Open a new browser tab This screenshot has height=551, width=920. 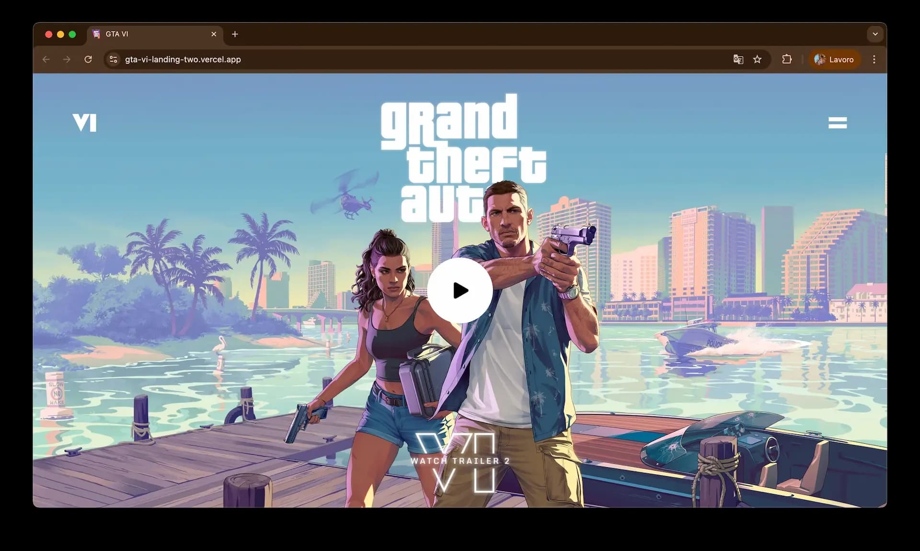coord(235,34)
